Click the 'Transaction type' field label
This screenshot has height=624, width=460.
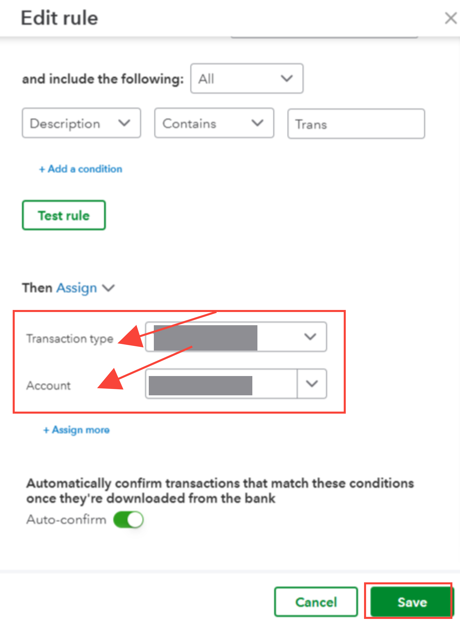[x=70, y=338]
